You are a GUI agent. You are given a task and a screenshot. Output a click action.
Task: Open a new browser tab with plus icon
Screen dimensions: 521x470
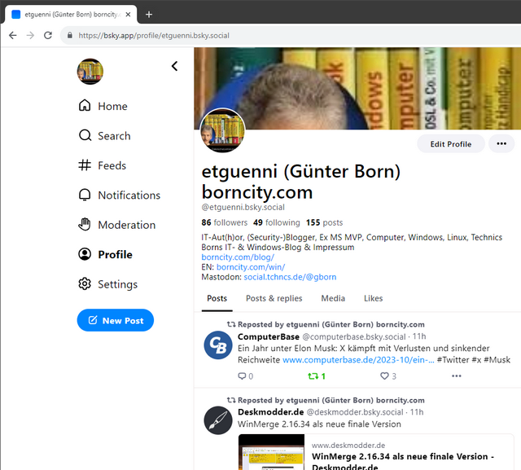pyautogui.click(x=149, y=15)
